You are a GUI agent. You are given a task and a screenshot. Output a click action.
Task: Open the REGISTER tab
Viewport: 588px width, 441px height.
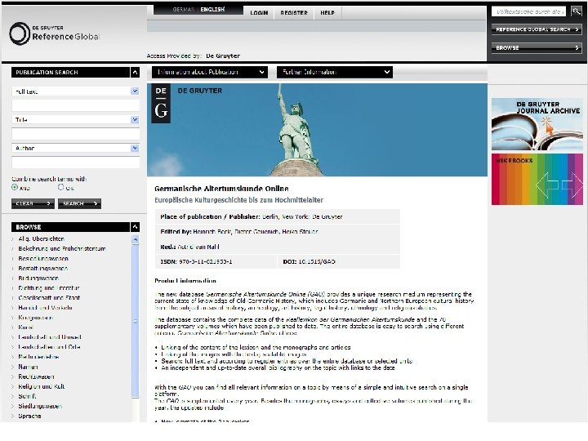(x=294, y=13)
